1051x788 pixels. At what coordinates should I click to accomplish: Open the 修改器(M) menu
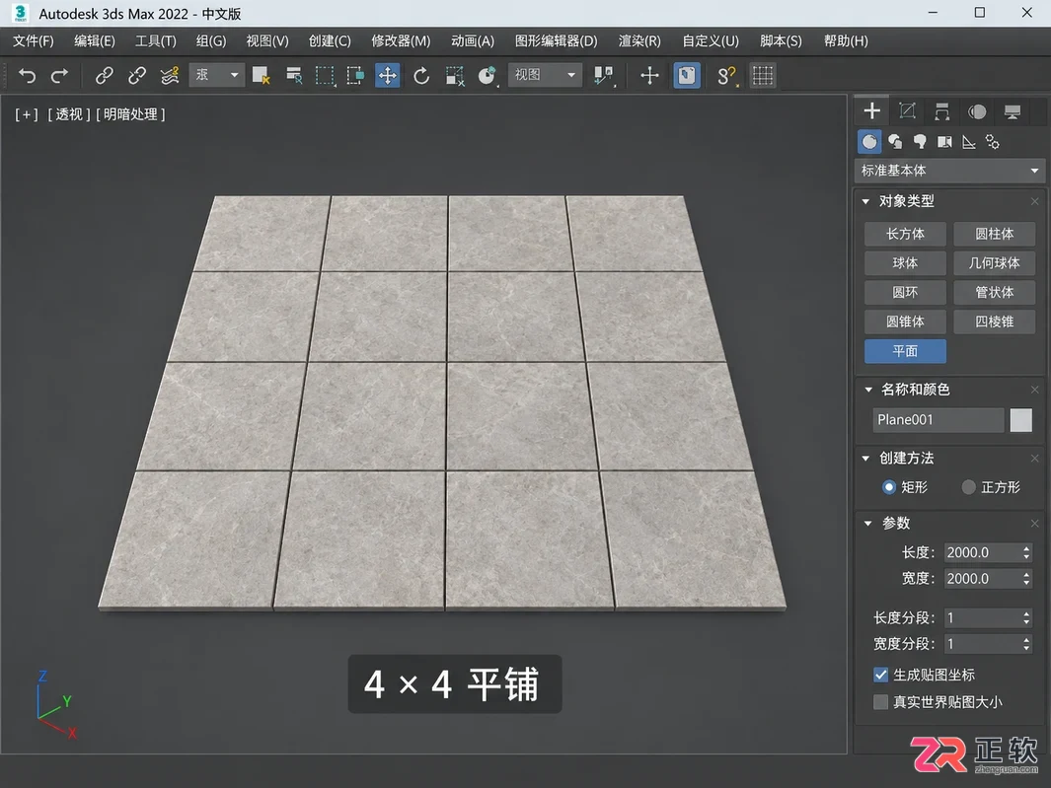(x=401, y=40)
